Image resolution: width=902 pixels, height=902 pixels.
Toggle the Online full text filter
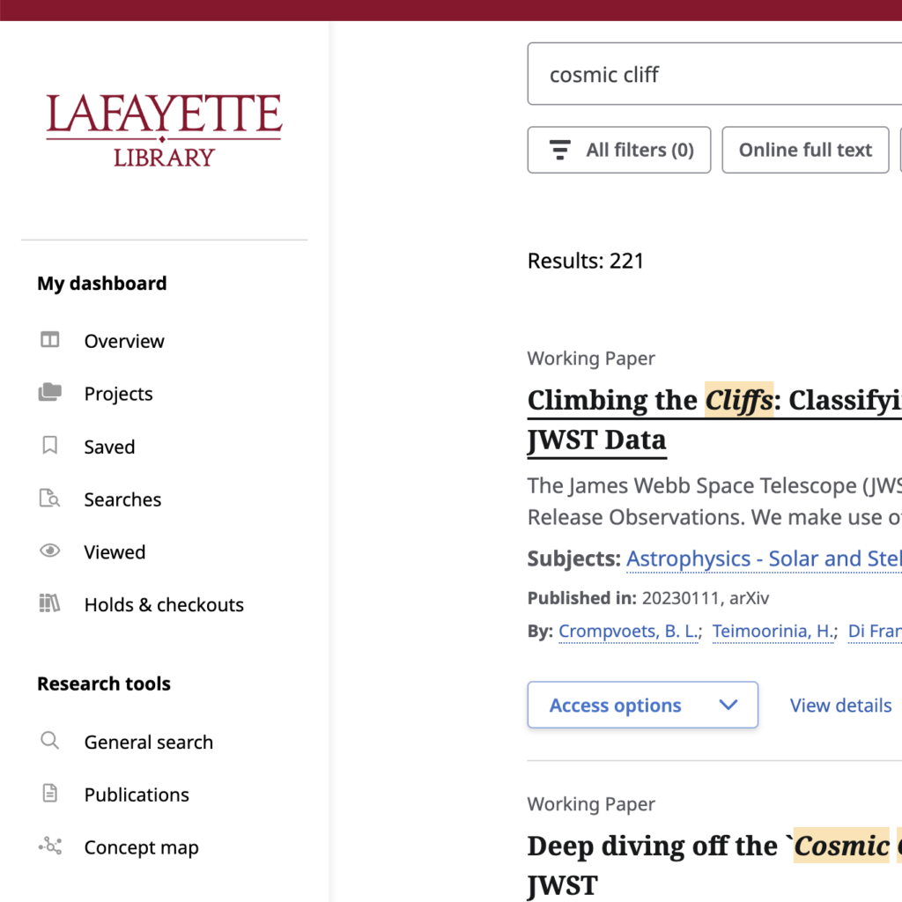pos(805,150)
